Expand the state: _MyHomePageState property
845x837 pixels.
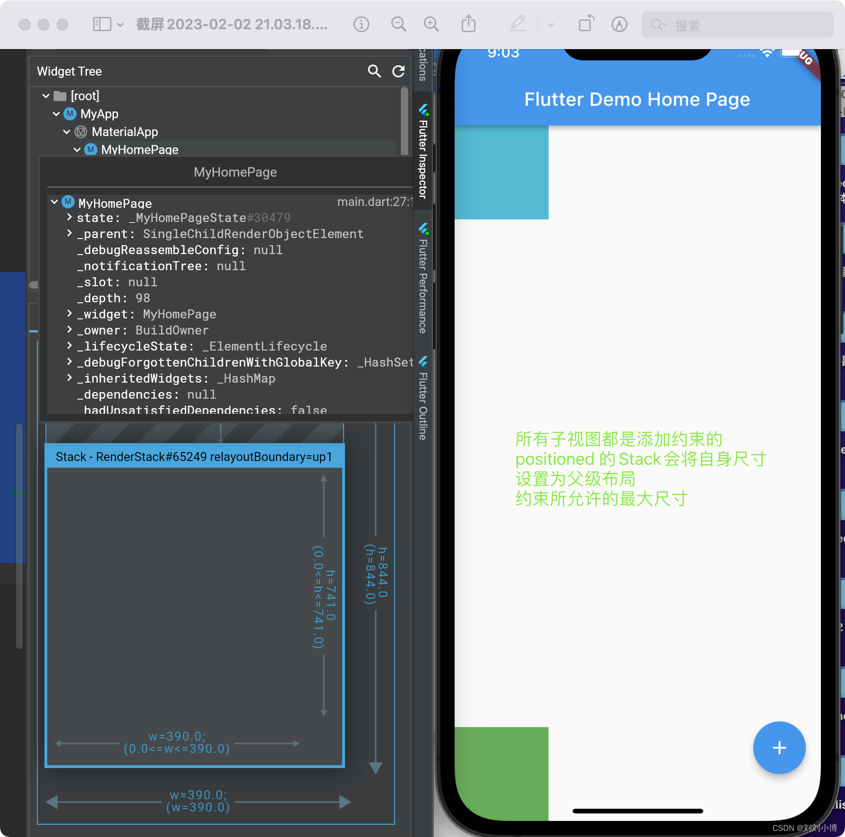[x=69, y=217]
